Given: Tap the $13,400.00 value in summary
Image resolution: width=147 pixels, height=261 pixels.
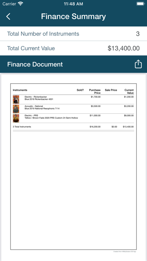Looking at the screenshot, I should click(x=123, y=48).
